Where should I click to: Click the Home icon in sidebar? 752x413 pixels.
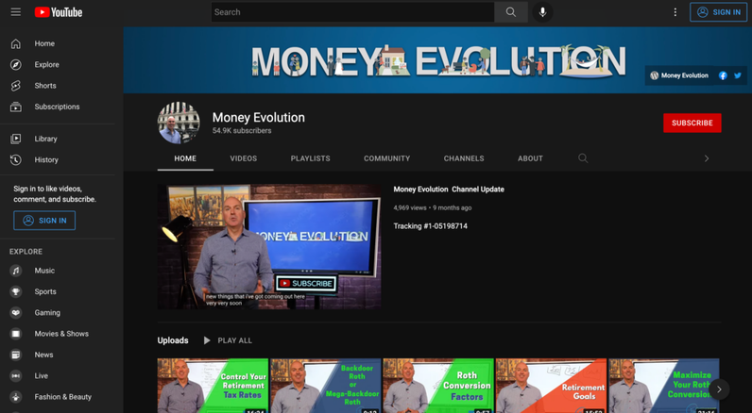(x=16, y=43)
